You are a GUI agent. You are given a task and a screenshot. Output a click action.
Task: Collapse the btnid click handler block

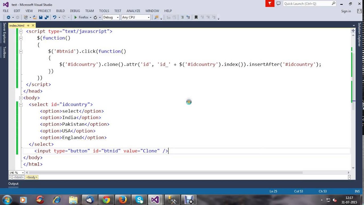tap(21, 52)
